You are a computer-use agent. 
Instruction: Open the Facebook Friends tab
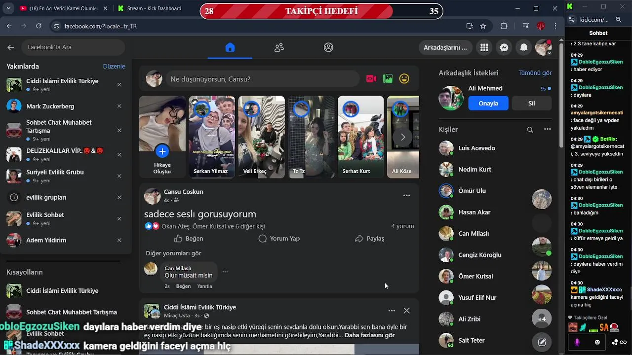click(x=279, y=47)
